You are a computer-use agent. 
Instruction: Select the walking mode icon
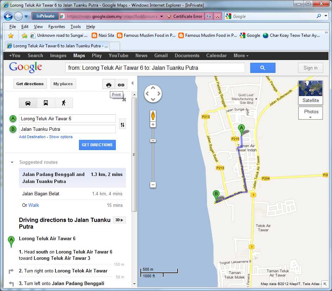click(64, 103)
